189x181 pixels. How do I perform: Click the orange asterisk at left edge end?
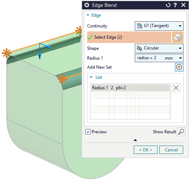pos(7,53)
